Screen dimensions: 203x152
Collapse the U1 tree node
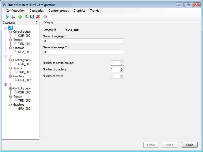click(6, 28)
